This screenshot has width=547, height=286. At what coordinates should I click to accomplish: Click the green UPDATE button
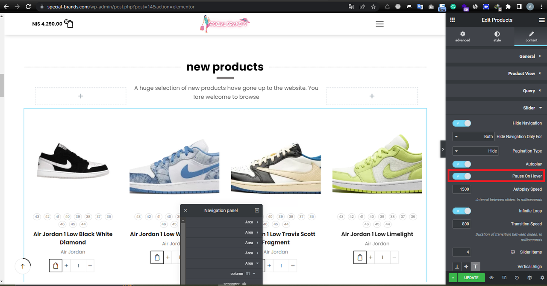click(x=471, y=277)
